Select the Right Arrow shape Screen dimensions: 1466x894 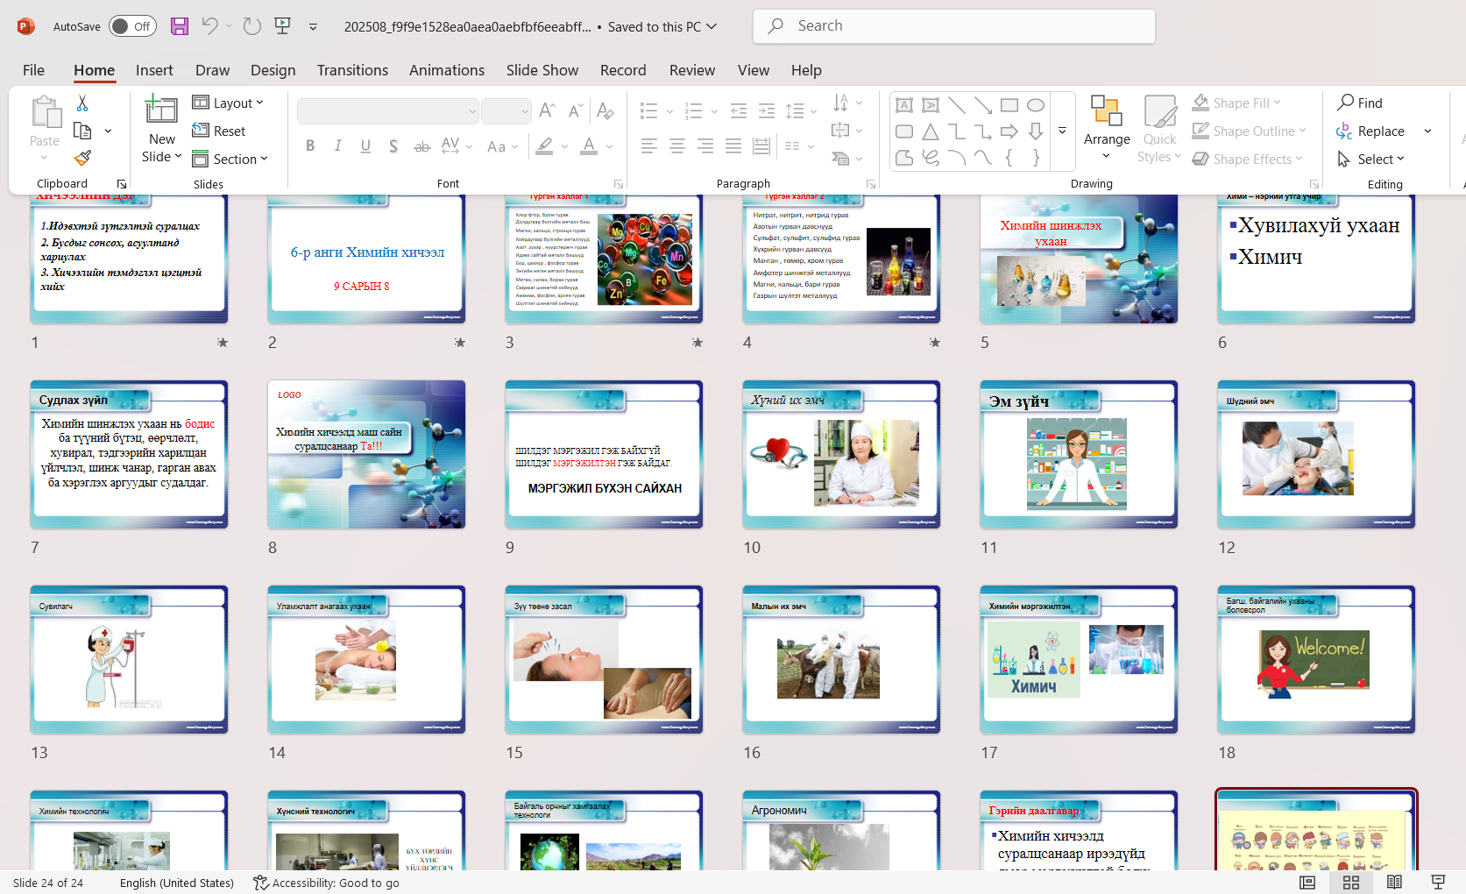pos(1009,131)
